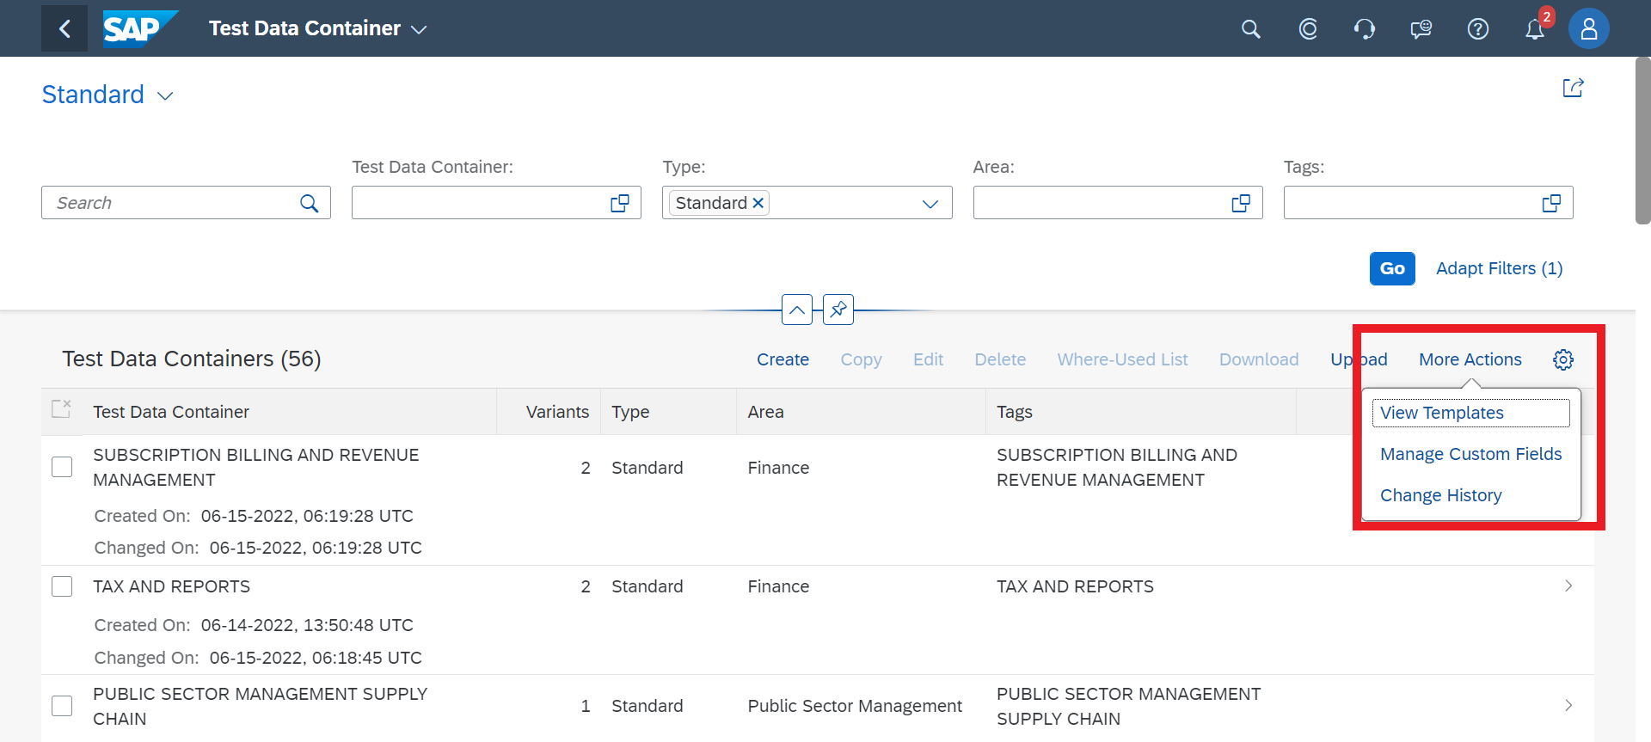
Task: Click the share export icon
Action: pyautogui.click(x=1573, y=88)
